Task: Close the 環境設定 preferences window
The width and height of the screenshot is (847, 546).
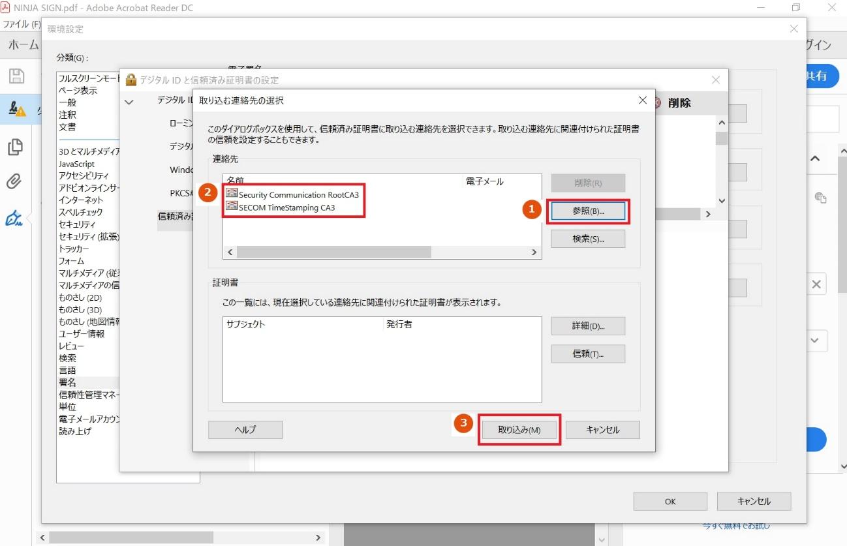Action: pyautogui.click(x=793, y=29)
